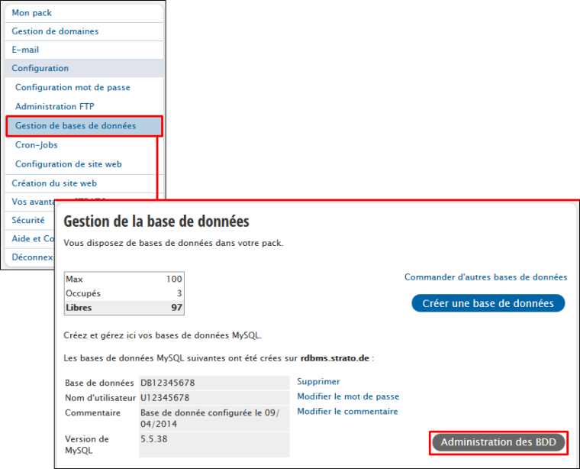
Task: Click Créer une base de données button
Action: click(x=488, y=303)
